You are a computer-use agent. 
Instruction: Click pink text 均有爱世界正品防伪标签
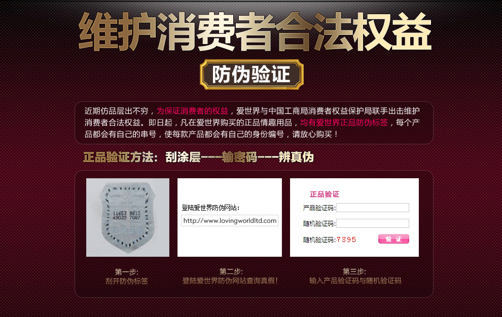(344, 123)
